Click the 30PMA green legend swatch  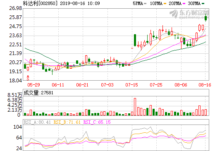tap(203, 4)
